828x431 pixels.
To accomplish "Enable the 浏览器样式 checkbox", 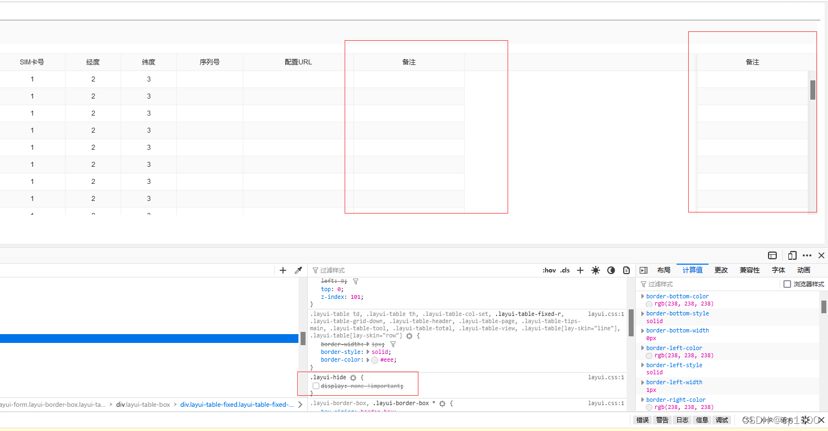I will (787, 284).
